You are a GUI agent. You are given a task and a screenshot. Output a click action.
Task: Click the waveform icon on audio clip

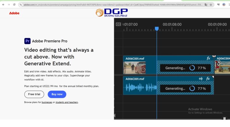point(201,79)
